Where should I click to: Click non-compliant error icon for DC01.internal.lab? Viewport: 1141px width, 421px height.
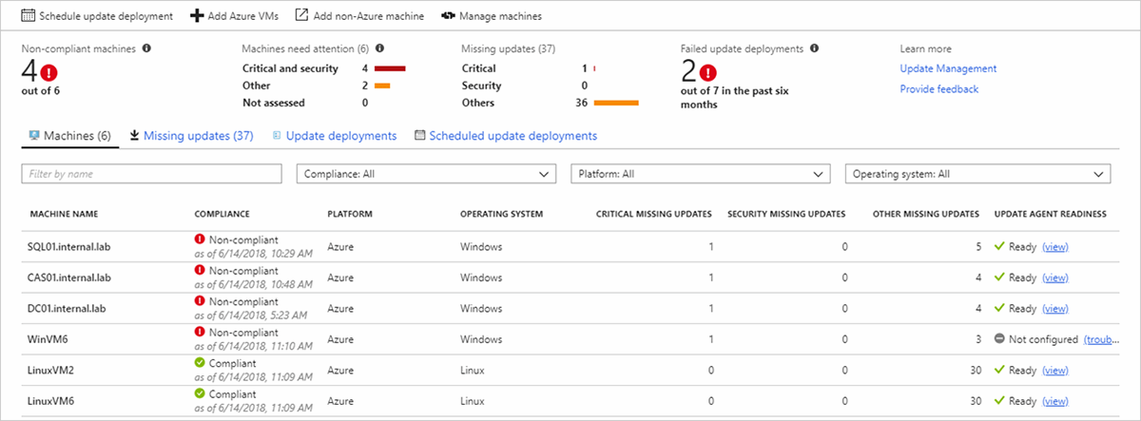[200, 302]
